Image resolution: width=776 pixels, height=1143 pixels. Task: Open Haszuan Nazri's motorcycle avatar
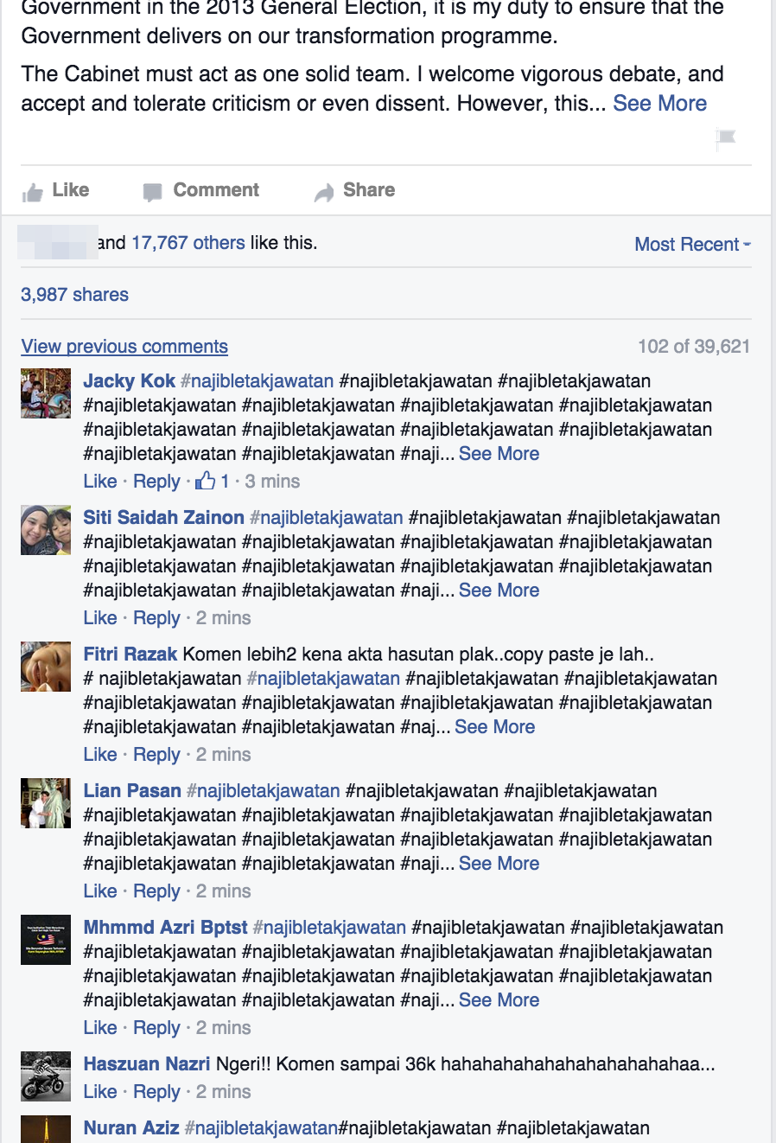pos(46,1076)
